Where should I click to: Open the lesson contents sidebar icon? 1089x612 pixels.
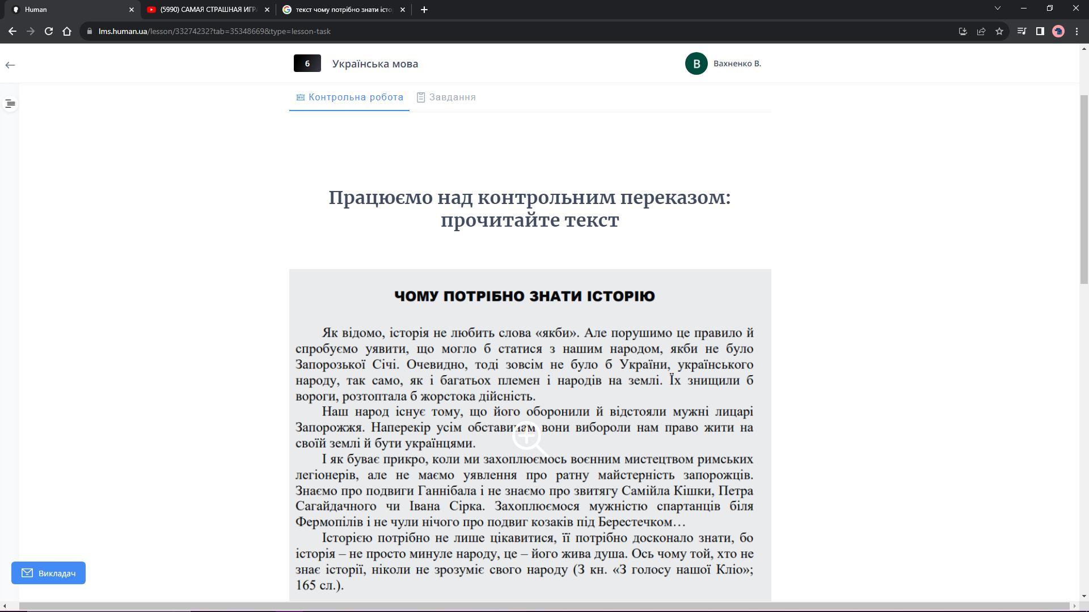click(10, 104)
